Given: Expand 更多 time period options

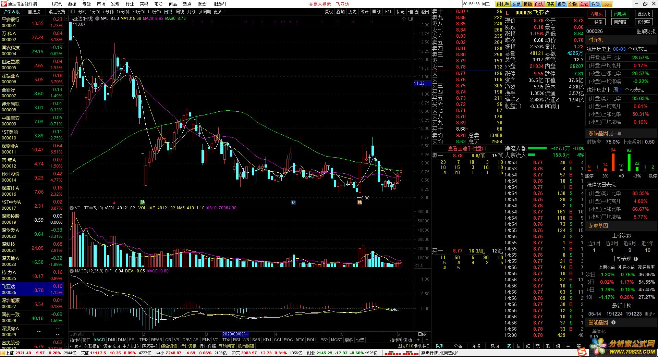Looking at the screenshot, I should pyautogui.click(x=219, y=12).
